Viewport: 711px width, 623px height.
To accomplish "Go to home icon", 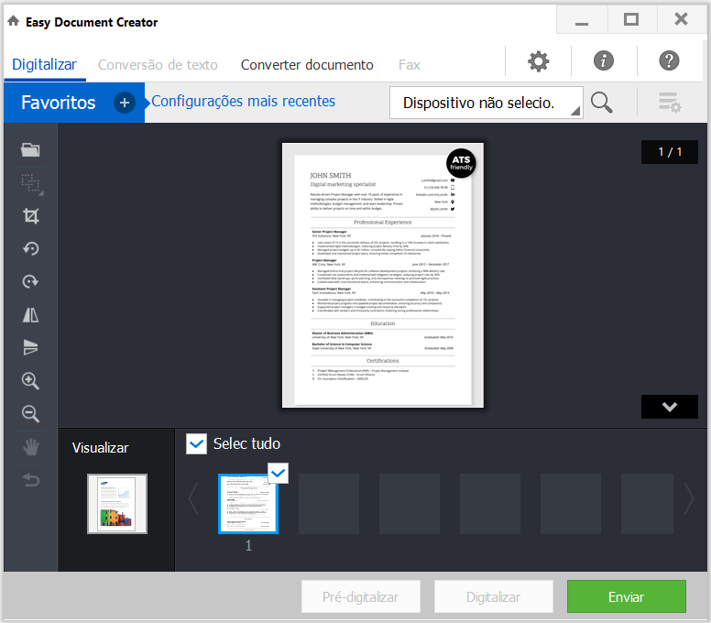I will tap(14, 21).
